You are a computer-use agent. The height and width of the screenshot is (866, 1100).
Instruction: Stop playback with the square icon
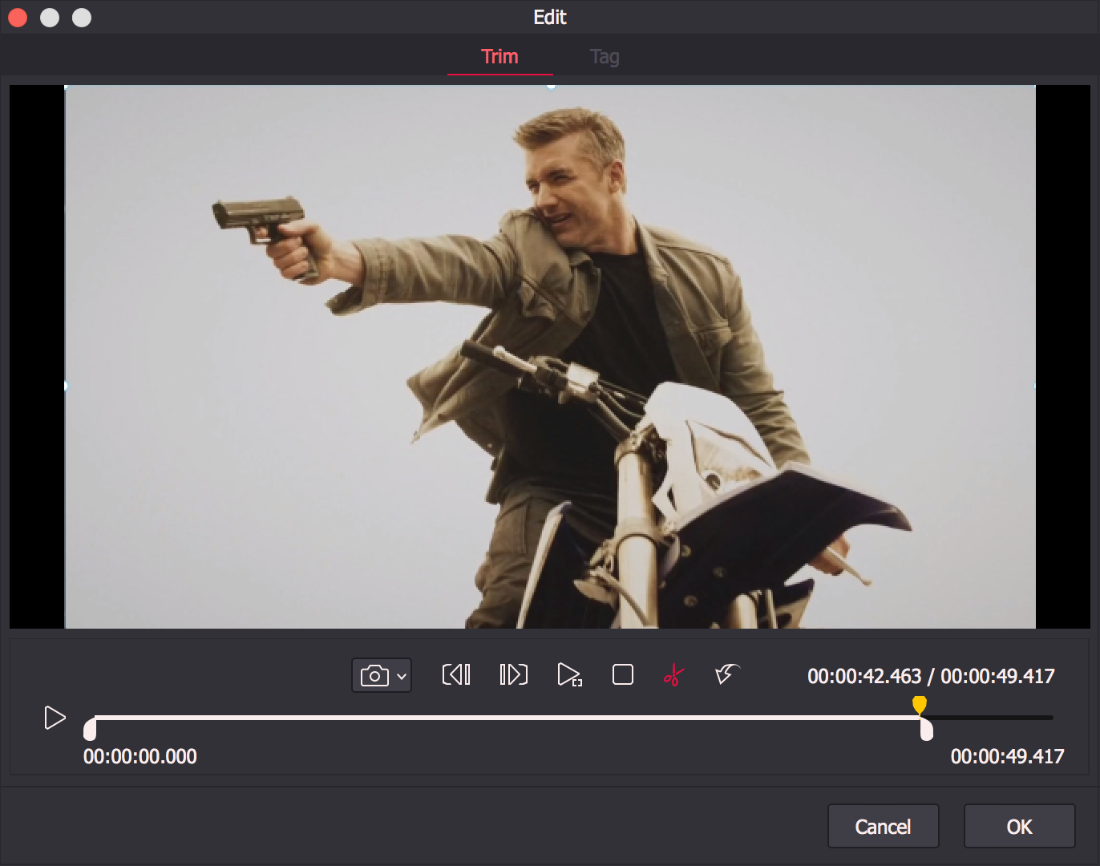623,674
